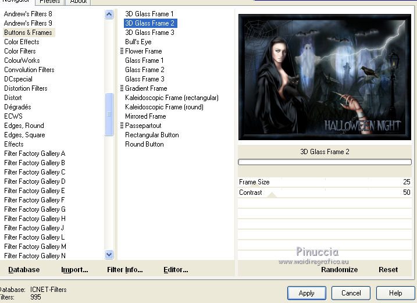Image resolution: width=417 pixels, height=303 pixels.
Task: Select Filter Factory Gallery J
Action: pyautogui.click(x=34, y=228)
